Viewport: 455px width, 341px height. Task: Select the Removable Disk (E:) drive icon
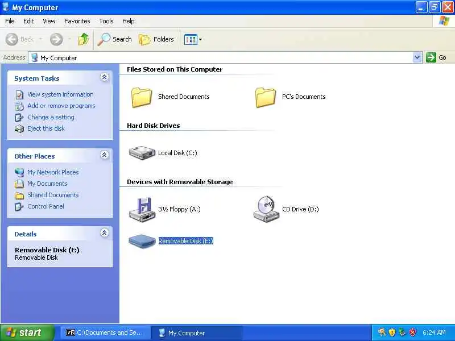[142, 241]
